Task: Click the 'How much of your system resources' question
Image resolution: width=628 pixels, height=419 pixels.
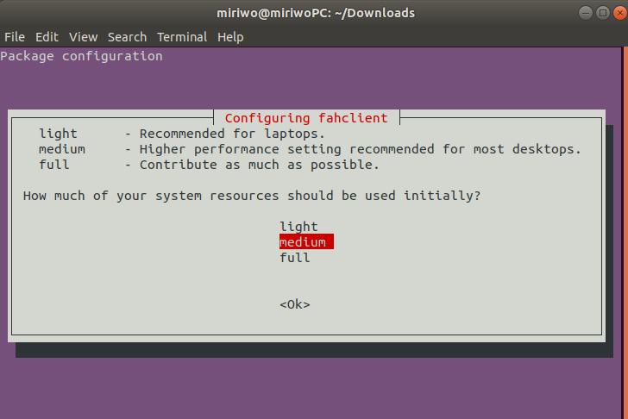Action: (x=252, y=196)
